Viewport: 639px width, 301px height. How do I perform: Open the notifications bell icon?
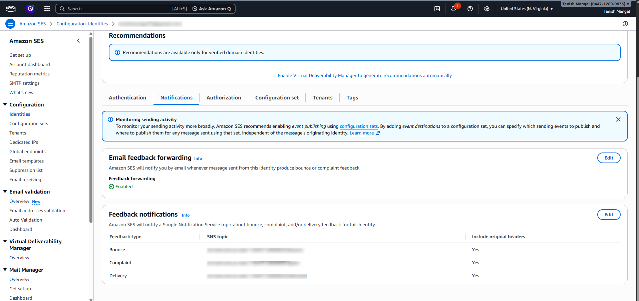coord(453,9)
